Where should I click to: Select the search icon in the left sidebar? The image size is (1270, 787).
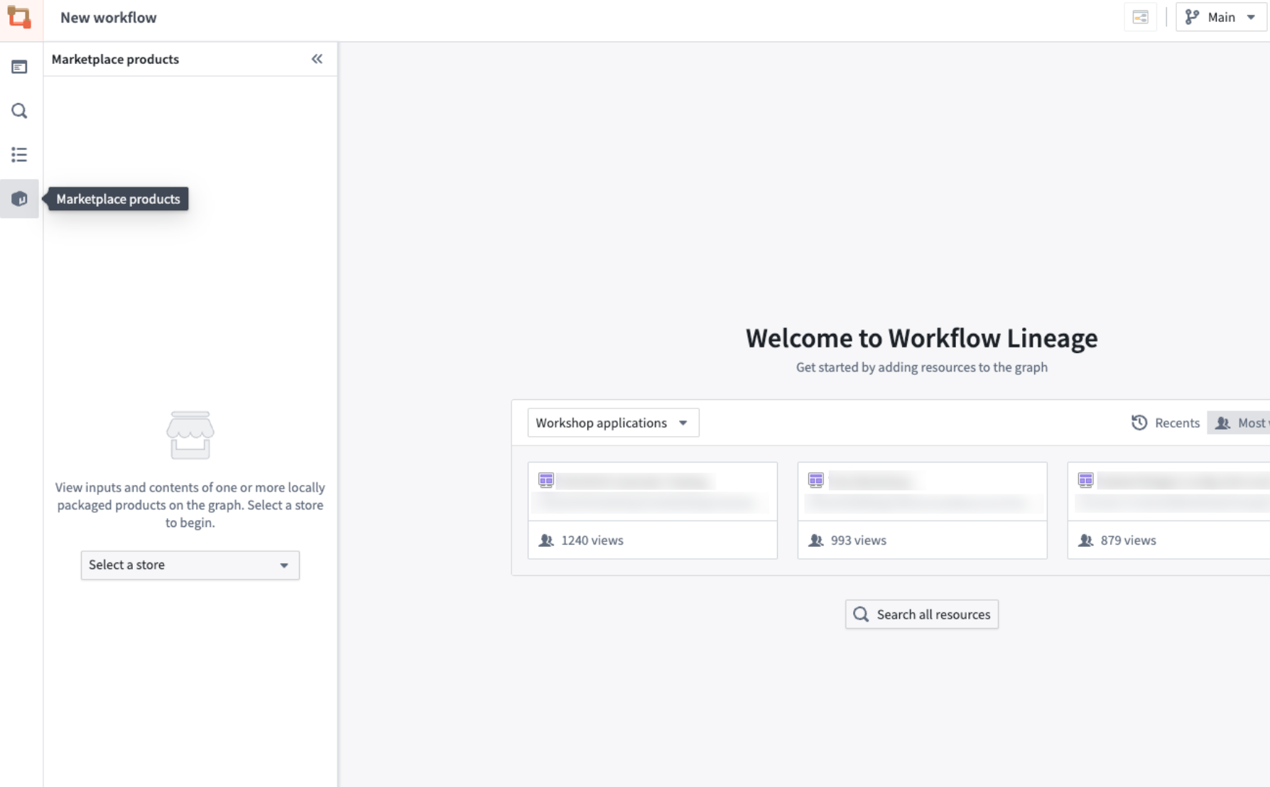coord(19,111)
